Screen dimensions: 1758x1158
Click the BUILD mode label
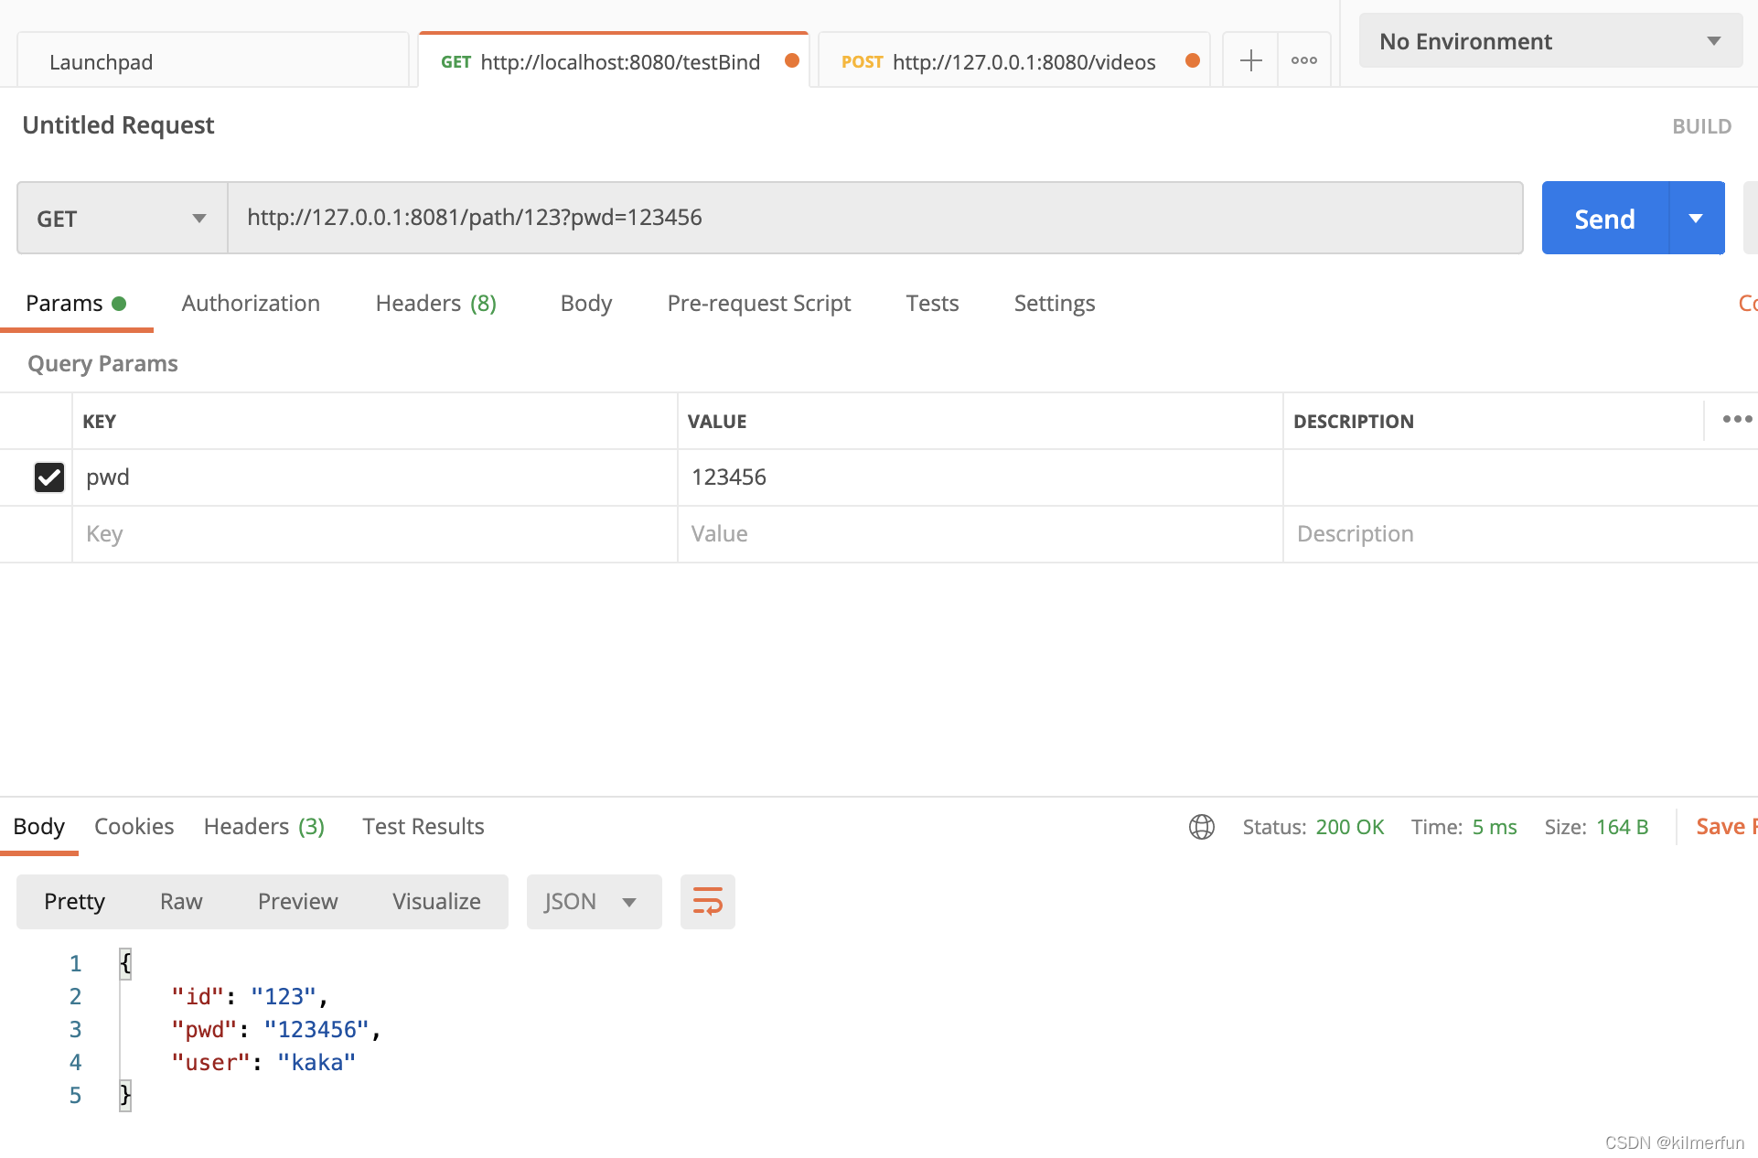point(1701,126)
